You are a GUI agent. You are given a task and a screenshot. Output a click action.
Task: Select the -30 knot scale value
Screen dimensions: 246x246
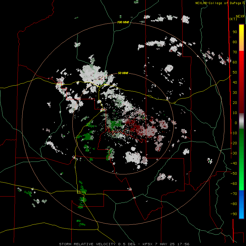234,153
